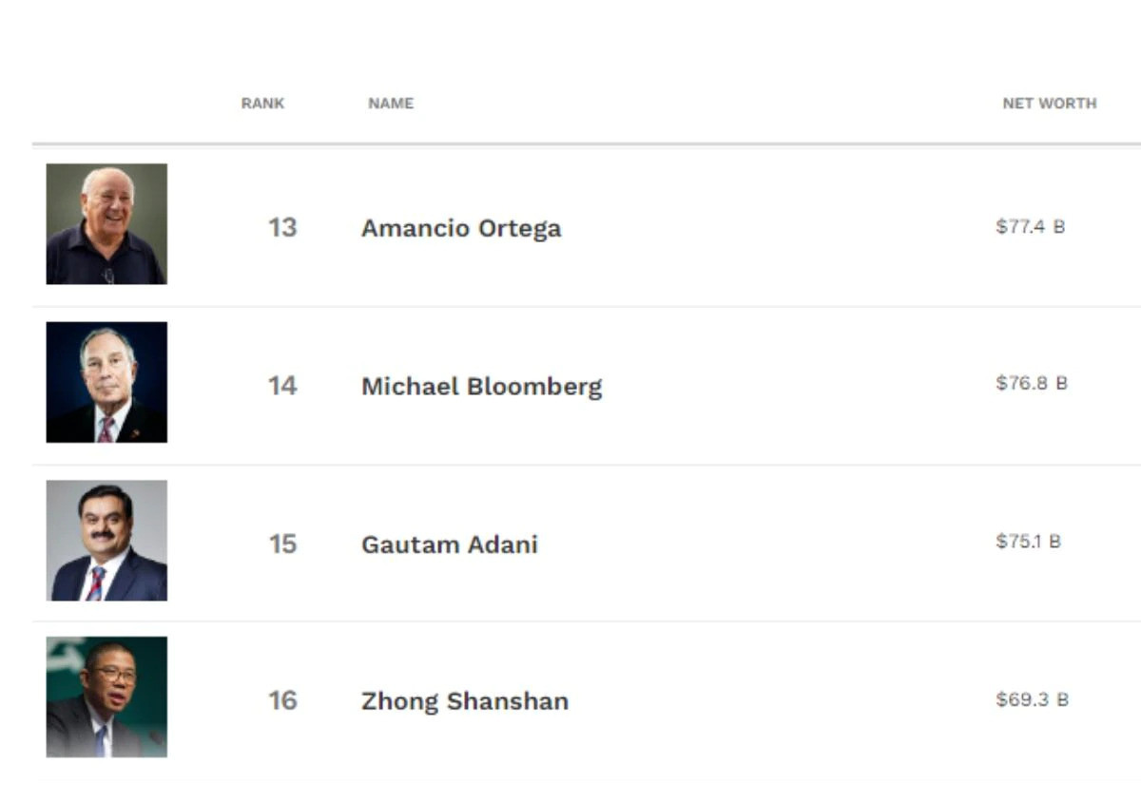Select the $75.1 B net worth figure
This screenshot has width=1141, height=802.
1029,541
